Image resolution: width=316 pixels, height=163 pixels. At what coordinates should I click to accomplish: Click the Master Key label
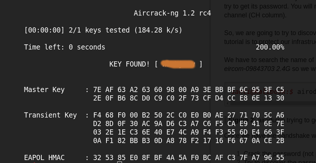click(x=44, y=89)
